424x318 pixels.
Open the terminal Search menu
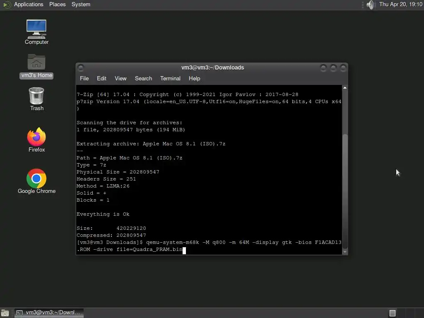[x=143, y=78]
